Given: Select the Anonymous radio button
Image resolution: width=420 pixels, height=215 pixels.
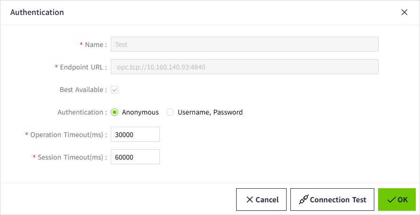Looking at the screenshot, I should coord(115,112).
